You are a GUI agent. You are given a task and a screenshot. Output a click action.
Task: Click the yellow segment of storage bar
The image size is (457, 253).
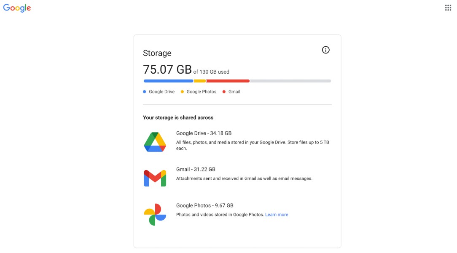click(200, 81)
